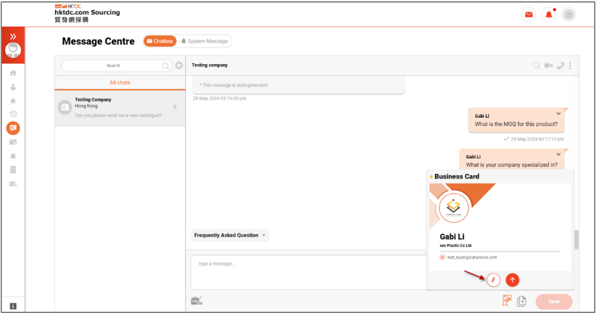
Task: Open the building company icon in sidebar
Action: (13, 170)
